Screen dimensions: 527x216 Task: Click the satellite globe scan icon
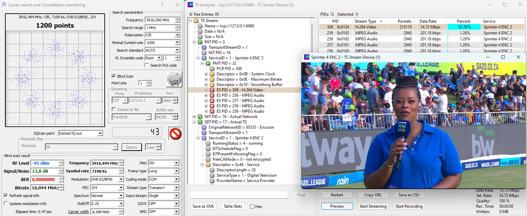pyautogui.click(x=174, y=79)
